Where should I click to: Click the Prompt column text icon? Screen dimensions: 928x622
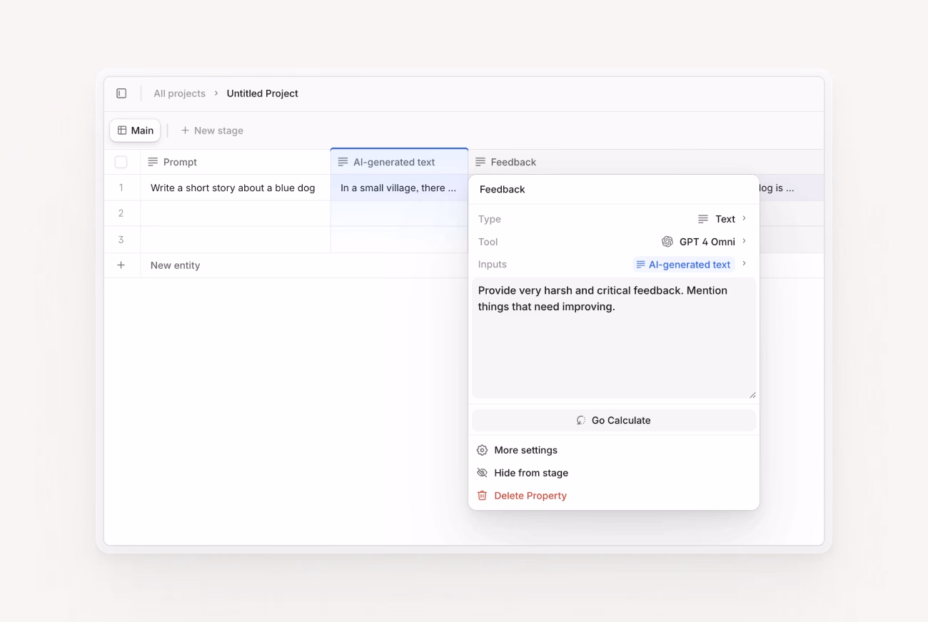[153, 162]
